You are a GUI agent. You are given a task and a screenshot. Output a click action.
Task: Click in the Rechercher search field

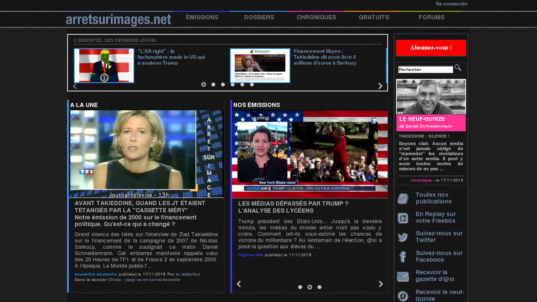[425, 69]
